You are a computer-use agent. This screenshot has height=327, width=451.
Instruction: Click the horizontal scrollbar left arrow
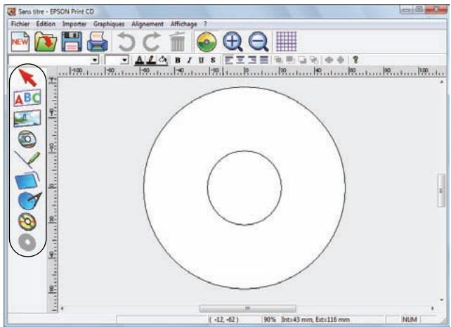[x=62, y=309]
